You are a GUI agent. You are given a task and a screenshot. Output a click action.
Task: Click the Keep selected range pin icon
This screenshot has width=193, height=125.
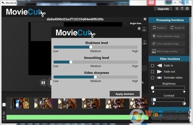[154, 36]
